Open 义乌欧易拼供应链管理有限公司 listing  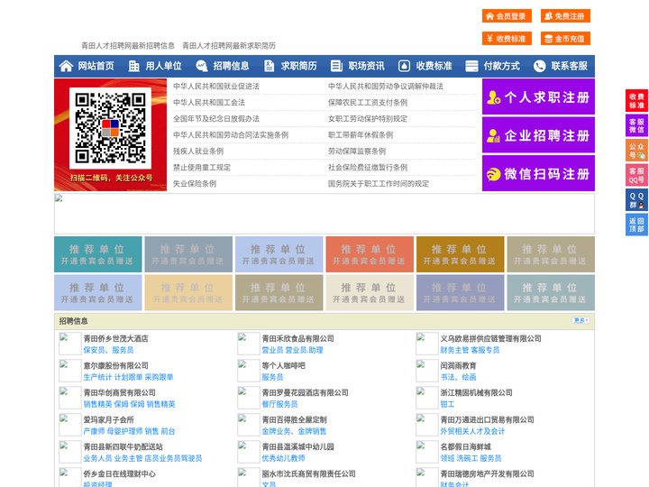491,338
